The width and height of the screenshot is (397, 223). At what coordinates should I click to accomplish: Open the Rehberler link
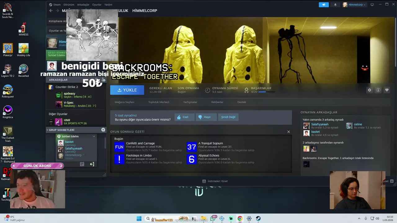(x=217, y=102)
